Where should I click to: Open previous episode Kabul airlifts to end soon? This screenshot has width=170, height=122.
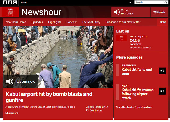click(x=137, y=71)
